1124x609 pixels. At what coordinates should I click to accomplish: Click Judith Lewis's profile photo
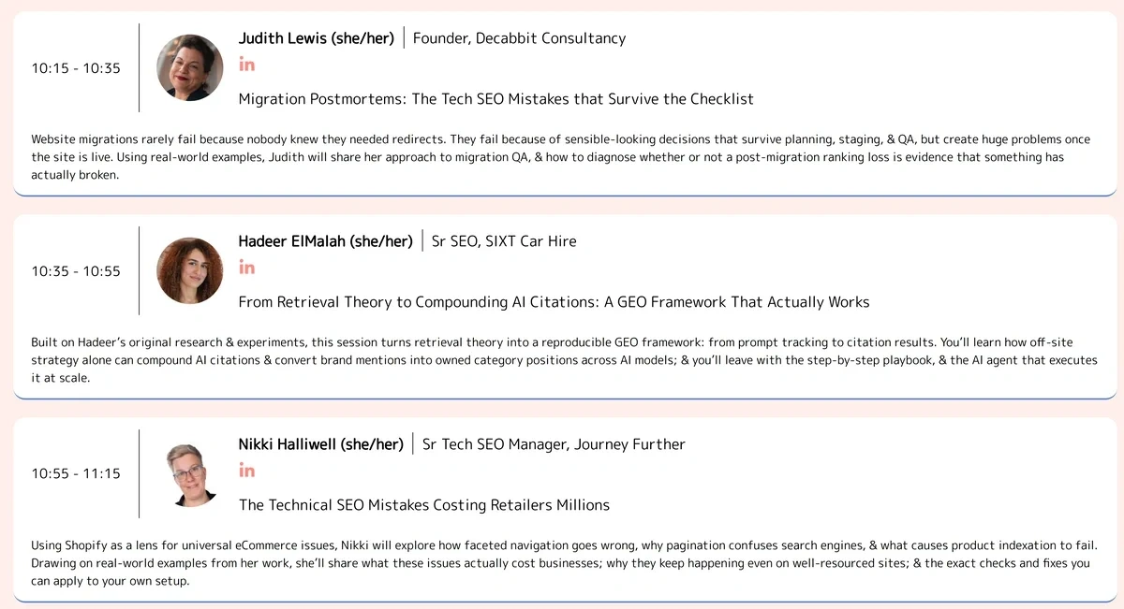click(190, 67)
